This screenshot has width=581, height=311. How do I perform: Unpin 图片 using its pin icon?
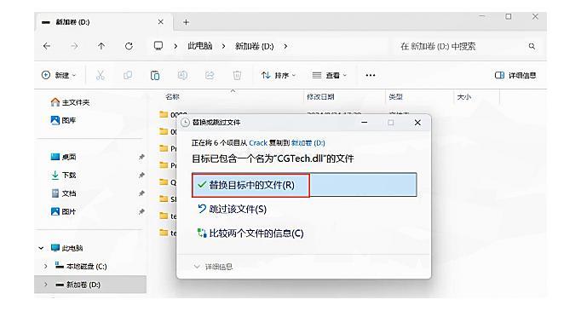pyautogui.click(x=141, y=211)
